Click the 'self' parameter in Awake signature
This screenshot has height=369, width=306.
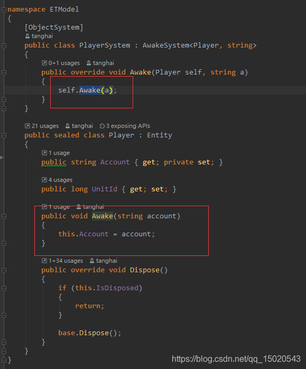(193, 72)
